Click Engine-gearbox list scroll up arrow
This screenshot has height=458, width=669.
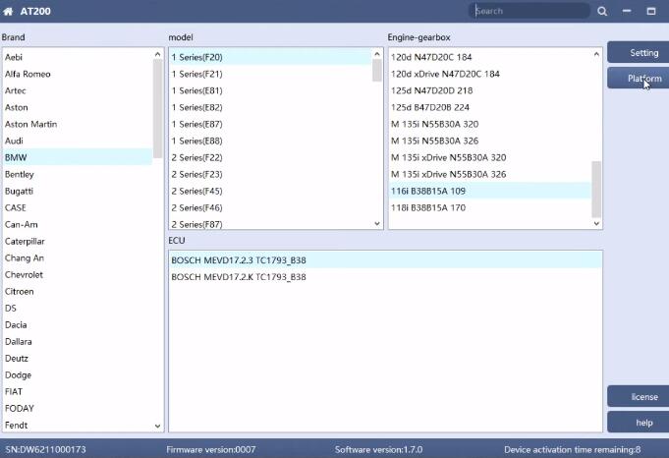596,54
